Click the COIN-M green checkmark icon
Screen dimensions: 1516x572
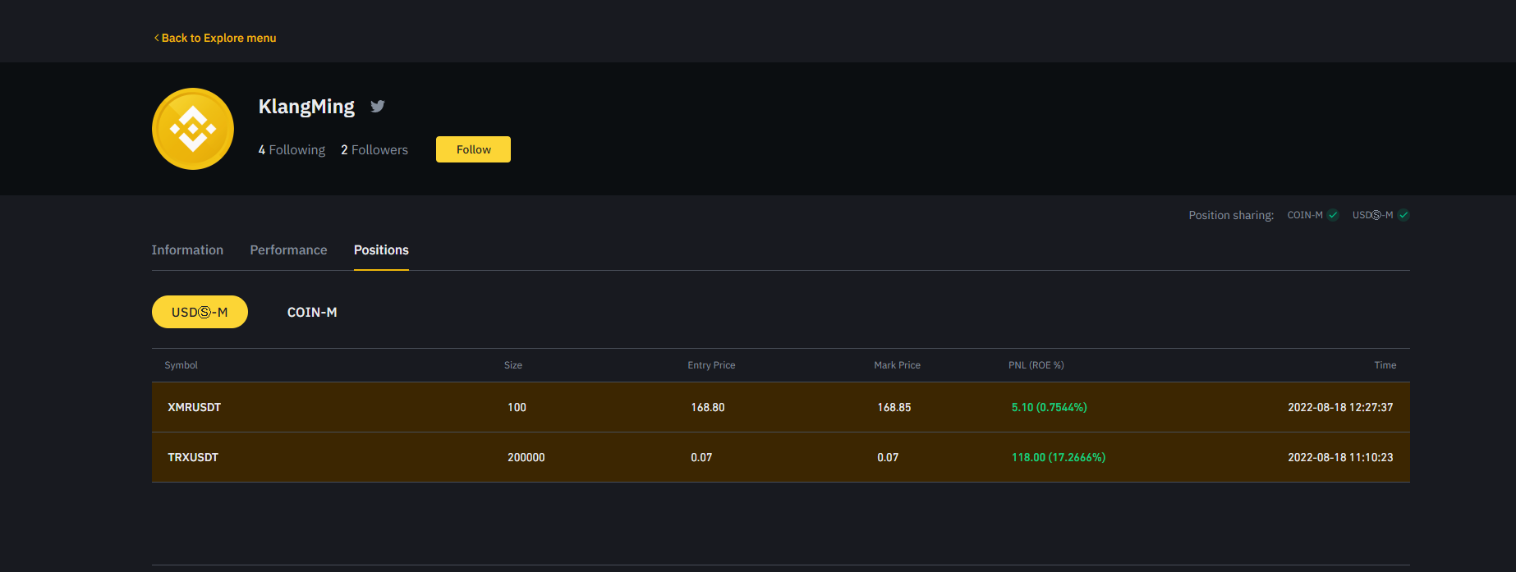pyautogui.click(x=1333, y=215)
